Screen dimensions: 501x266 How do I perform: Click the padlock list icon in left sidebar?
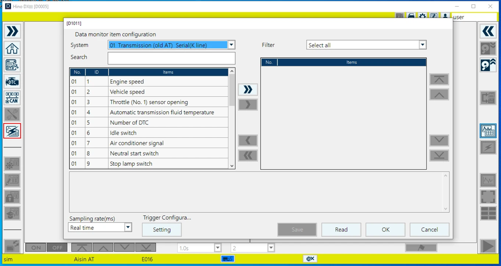(12, 197)
